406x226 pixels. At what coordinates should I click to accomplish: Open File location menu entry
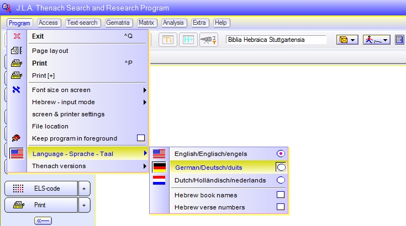[87, 126]
